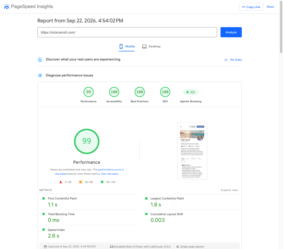283x249 pixels.
Task: Click the real users experience icon
Action: click(x=40, y=59)
